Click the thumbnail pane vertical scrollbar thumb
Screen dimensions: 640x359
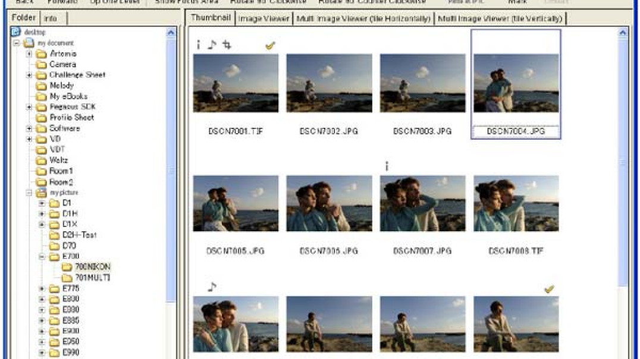coord(623,162)
